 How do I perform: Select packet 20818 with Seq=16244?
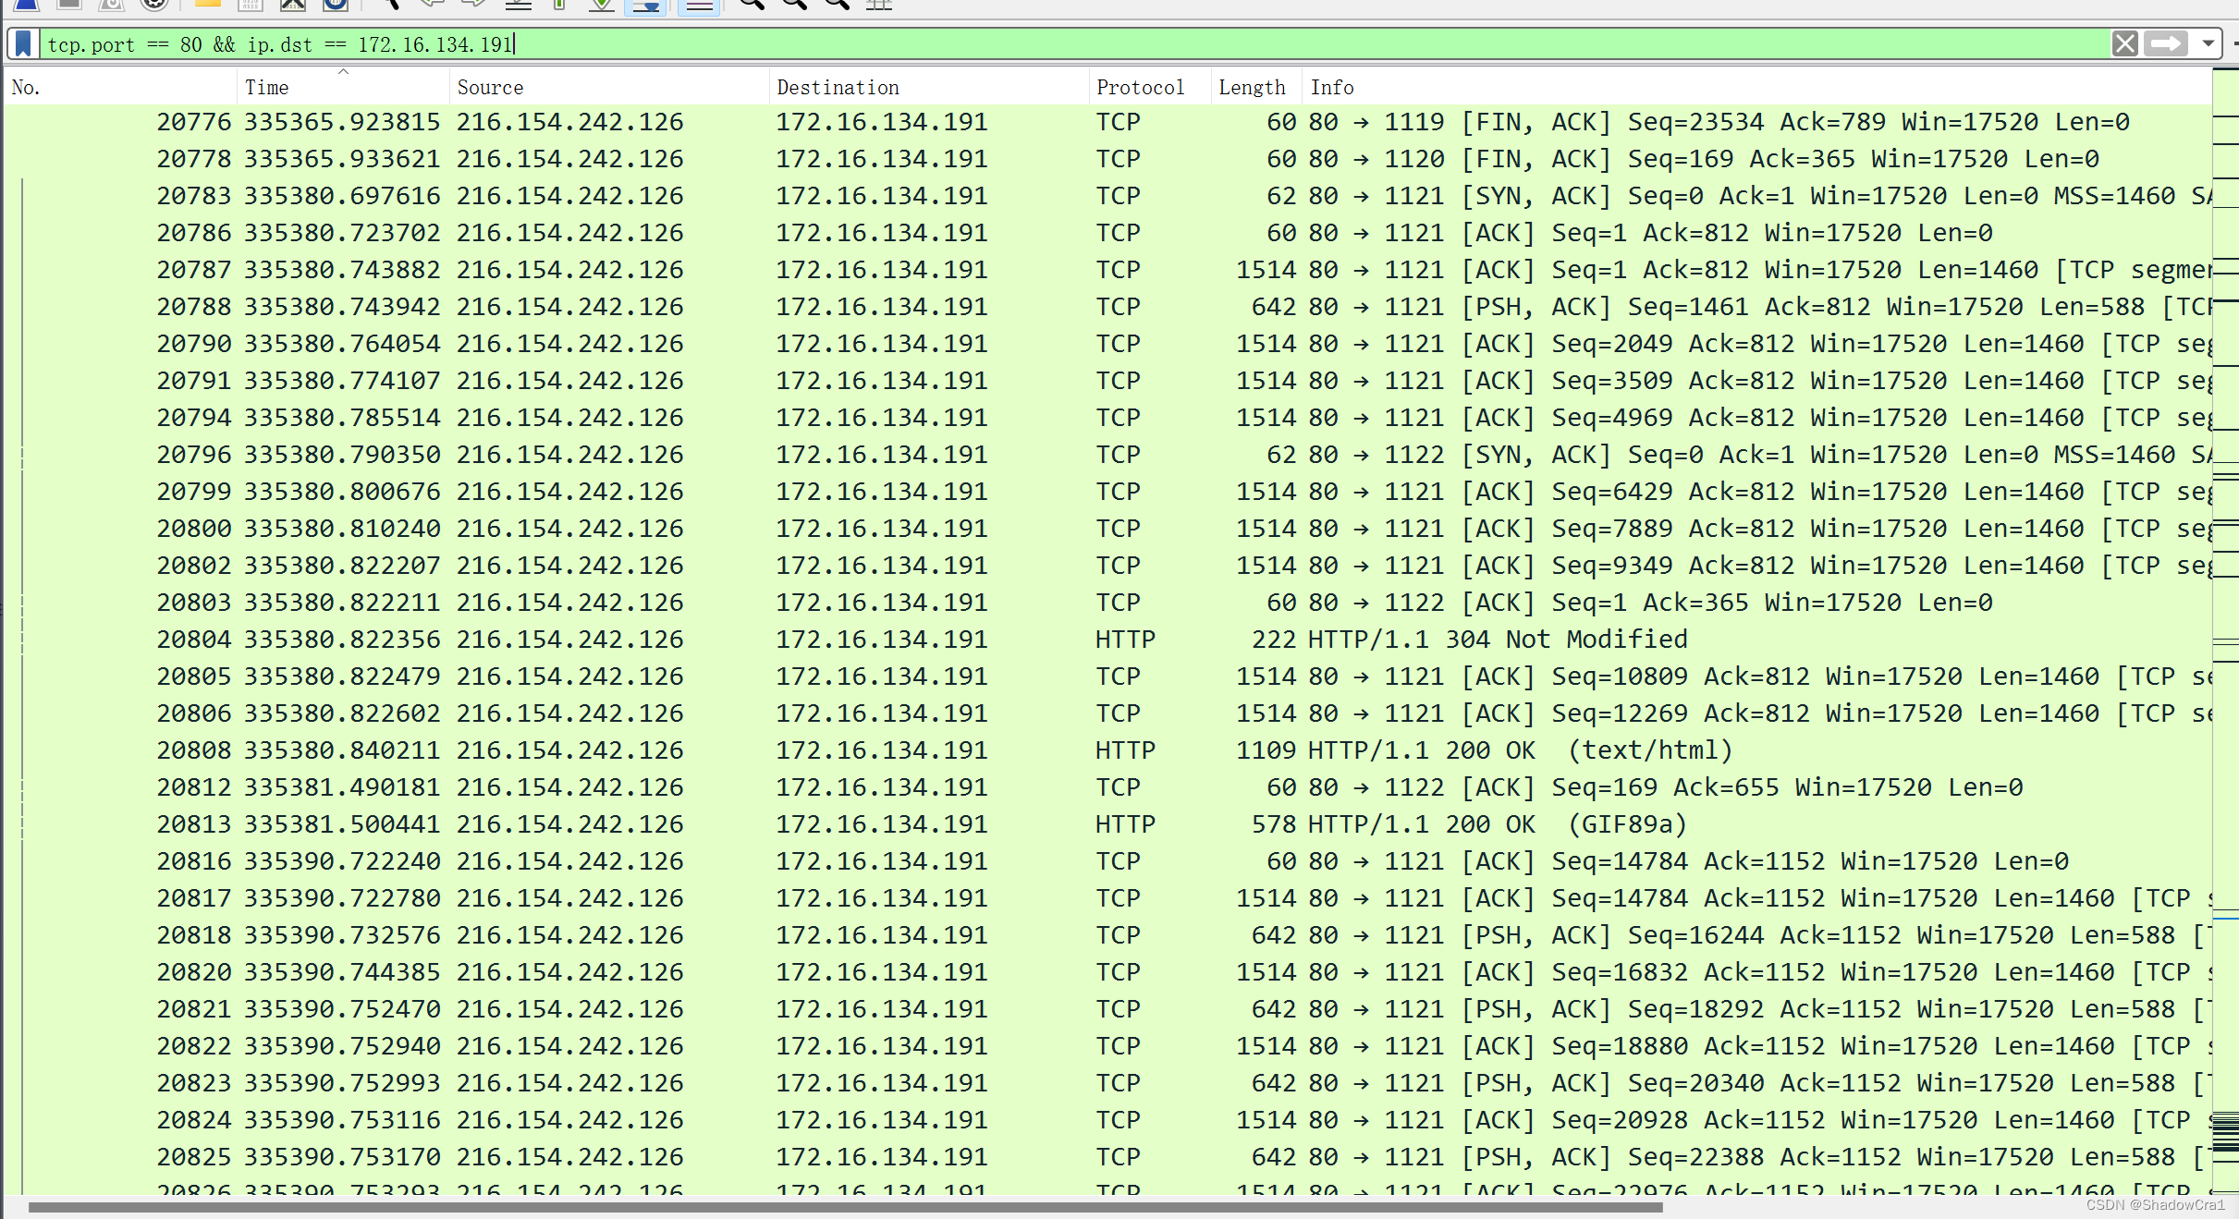click(1107, 935)
